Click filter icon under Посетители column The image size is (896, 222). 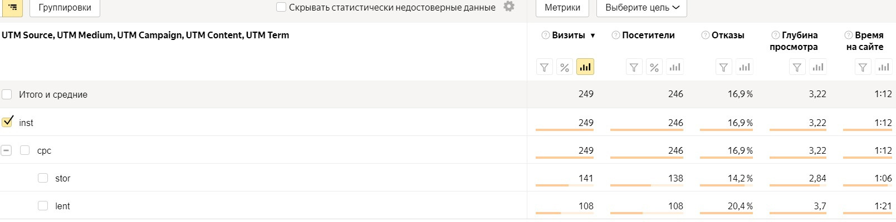(x=634, y=67)
